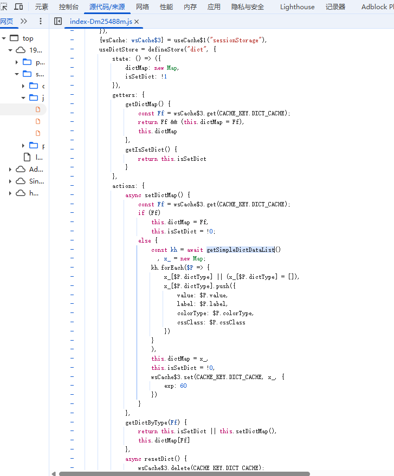Click the white document file icon in tree
Screen dimensions: 394x476
pos(27,157)
